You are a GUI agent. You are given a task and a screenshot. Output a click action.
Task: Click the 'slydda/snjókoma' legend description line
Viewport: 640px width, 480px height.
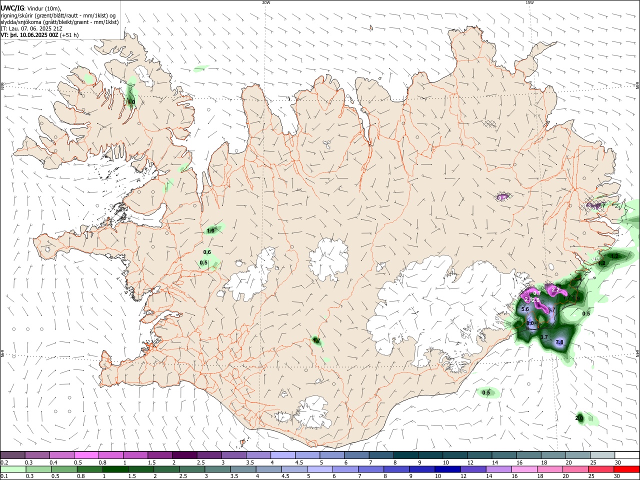tap(59, 22)
